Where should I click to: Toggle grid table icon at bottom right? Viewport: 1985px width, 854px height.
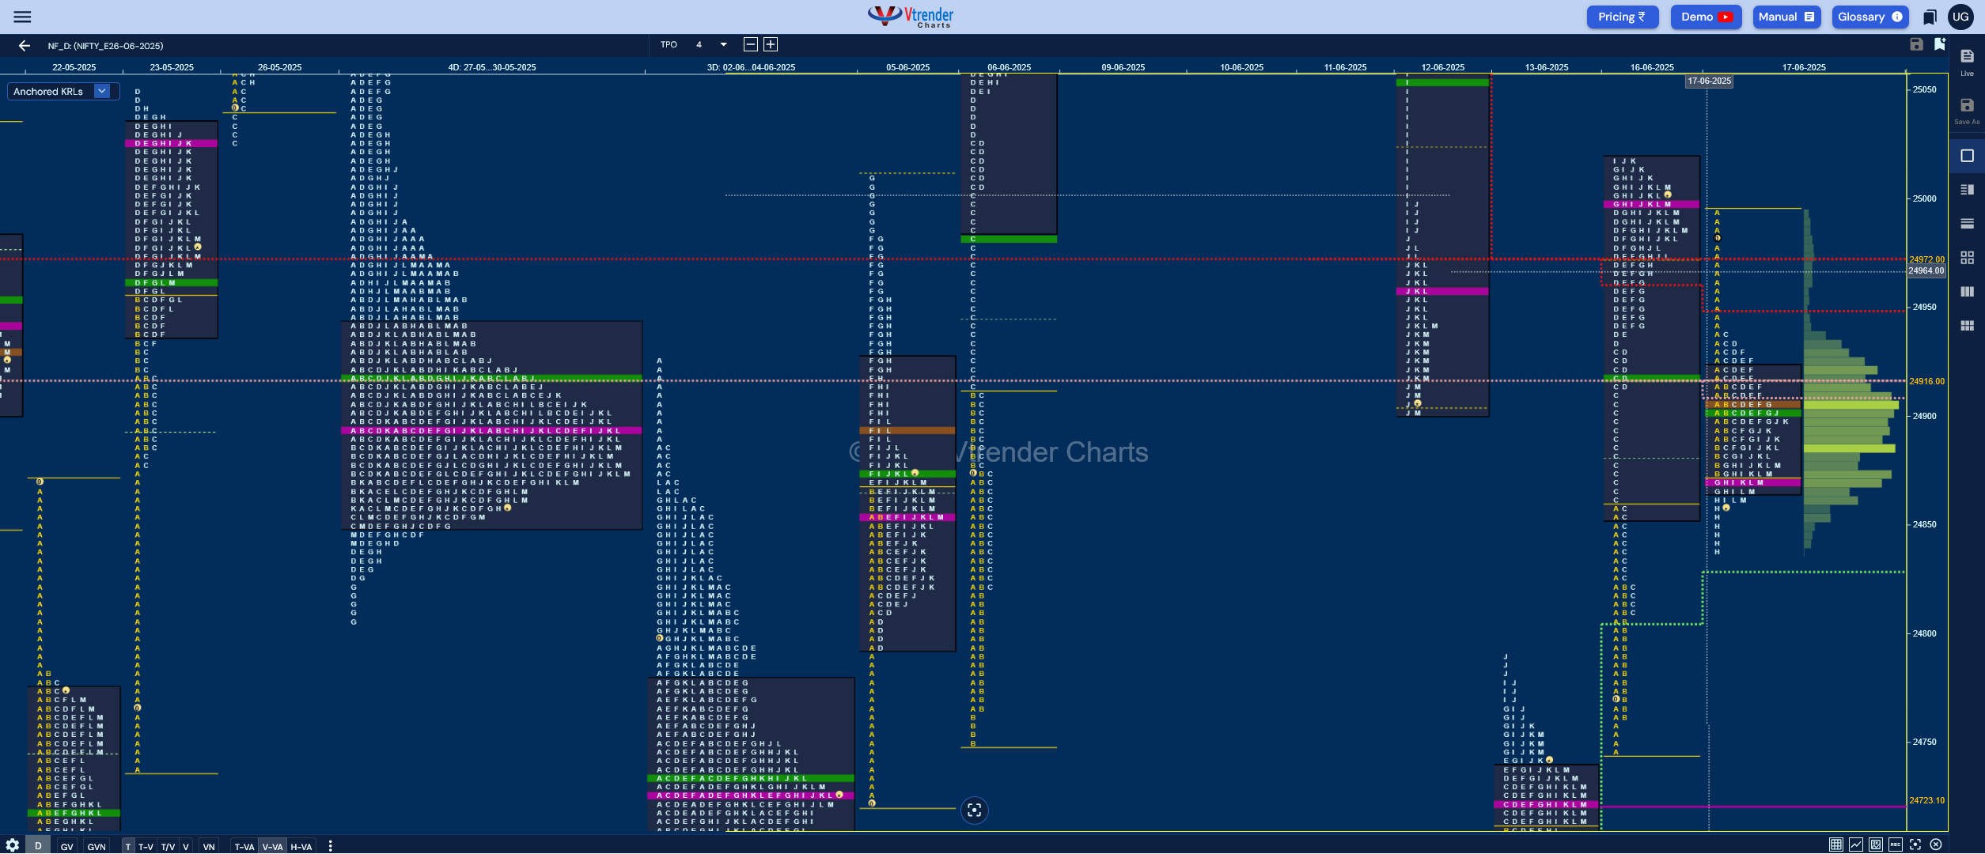tap(1835, 845)
